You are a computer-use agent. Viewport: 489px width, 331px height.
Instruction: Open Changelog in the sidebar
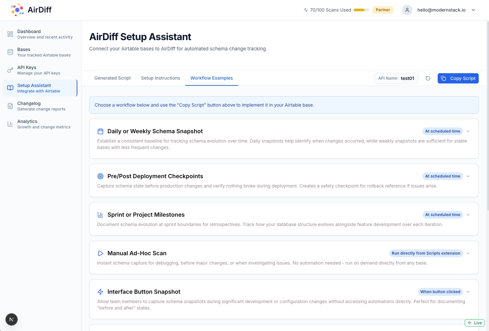point(40,106)
